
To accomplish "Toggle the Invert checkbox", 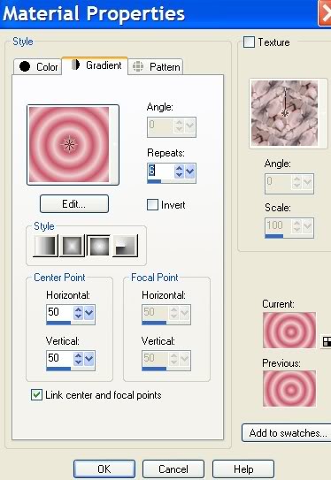I will tap(152, 205).
